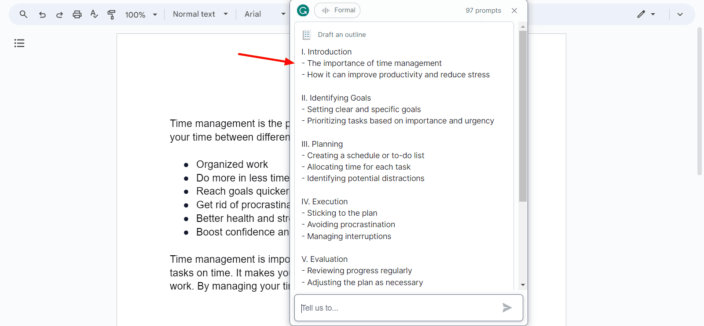This screenshot has height=326, width=704.
Task: Click the Draft an outline prompt heading
Action: [x=341, y=35]
